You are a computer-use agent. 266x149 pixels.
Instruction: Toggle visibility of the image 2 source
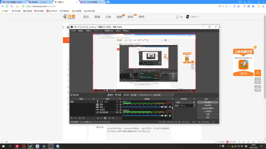[x=117, y=107]
